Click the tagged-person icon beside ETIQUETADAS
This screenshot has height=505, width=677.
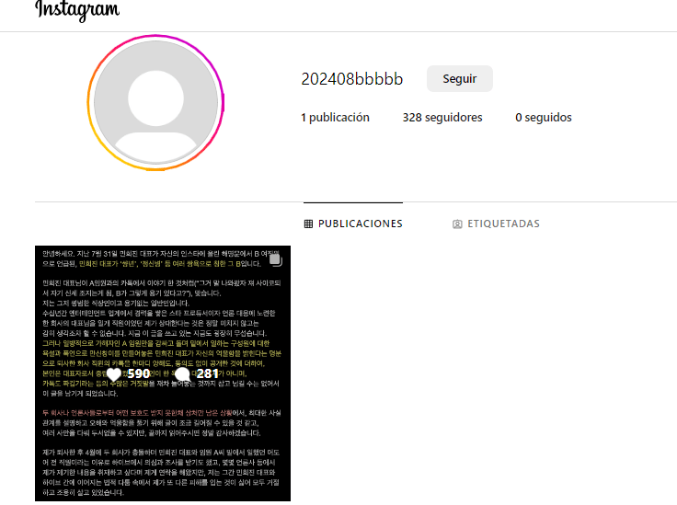click(x=457, y=224)
